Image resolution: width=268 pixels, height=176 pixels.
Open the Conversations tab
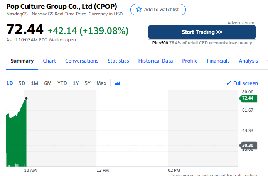82,61
